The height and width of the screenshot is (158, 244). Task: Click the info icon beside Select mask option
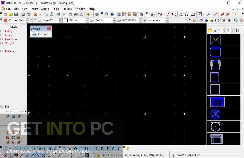click(173, 155)
